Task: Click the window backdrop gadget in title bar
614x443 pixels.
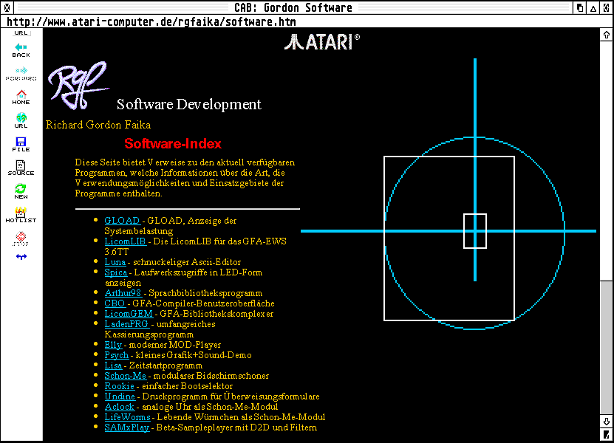Action: (x=580, y=8)
